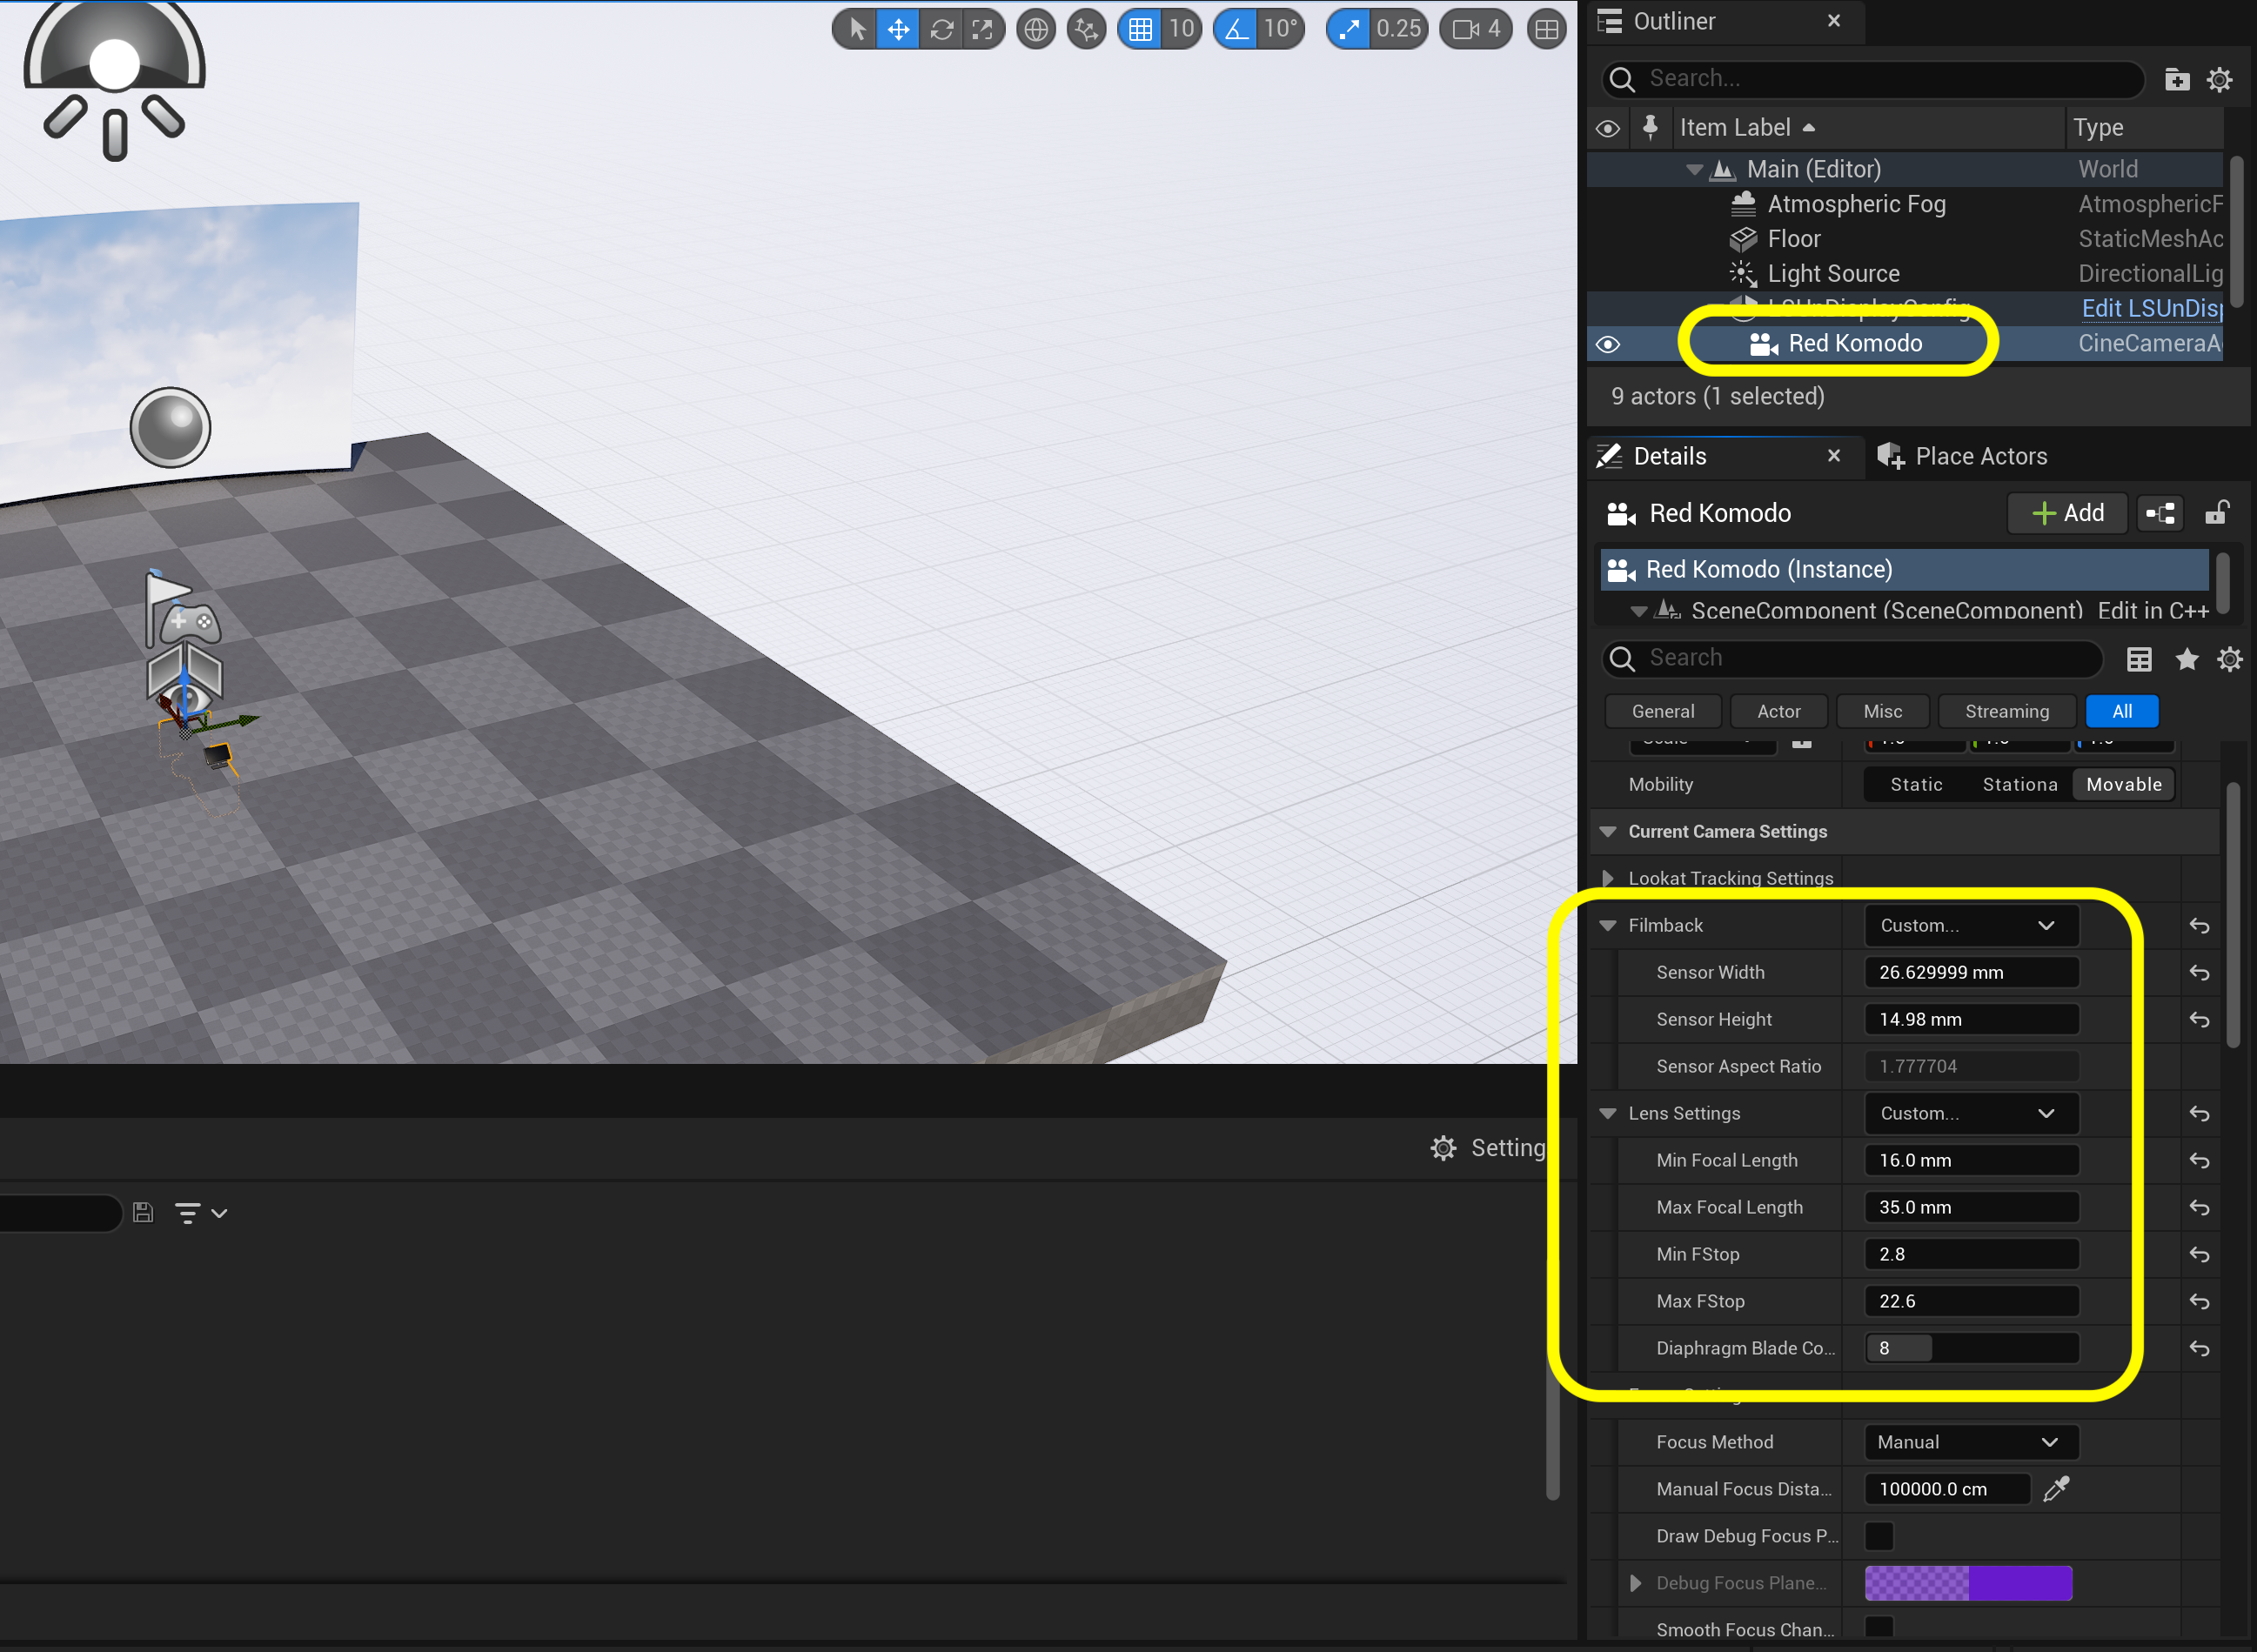
Task: Open the Lens Settings custom preset dropdown
Action: pyautogui.click(x=1963, y=1113)
